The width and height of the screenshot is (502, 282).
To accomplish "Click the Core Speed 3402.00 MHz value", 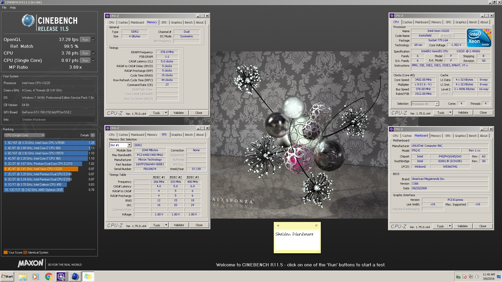I will pos(423,80).
